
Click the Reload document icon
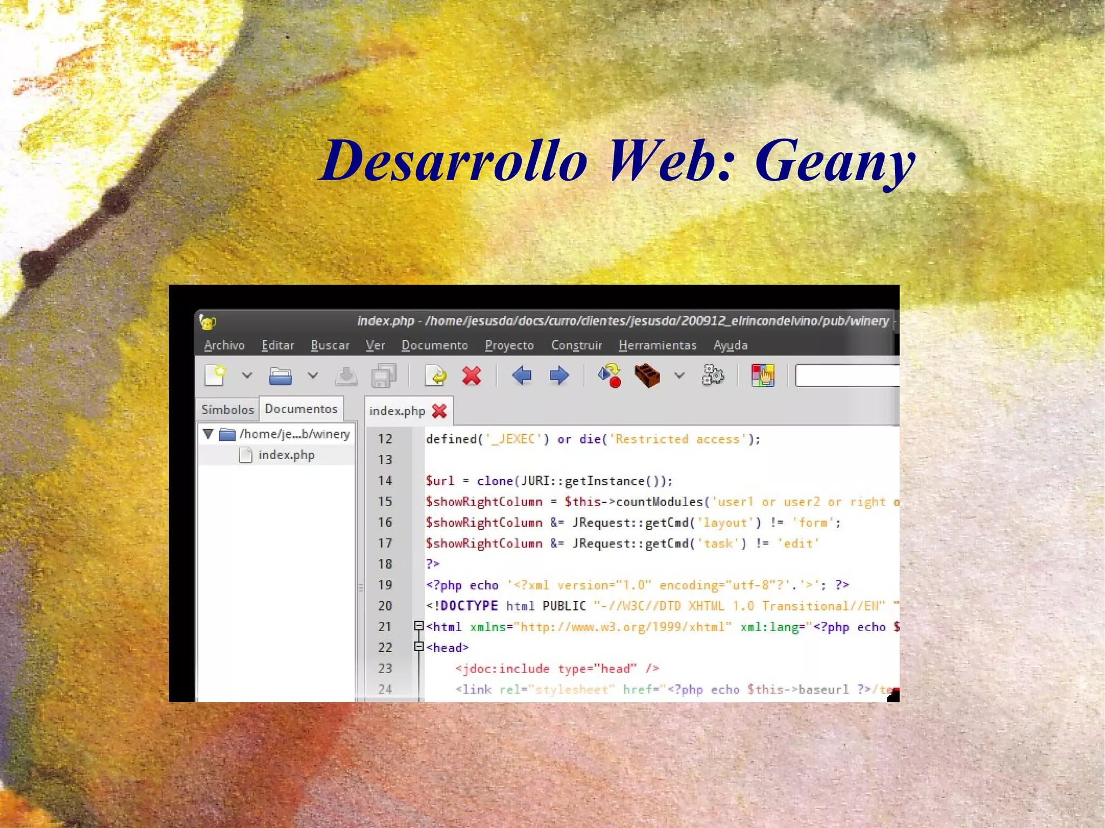pyautogui.click(x=435, y=375)
